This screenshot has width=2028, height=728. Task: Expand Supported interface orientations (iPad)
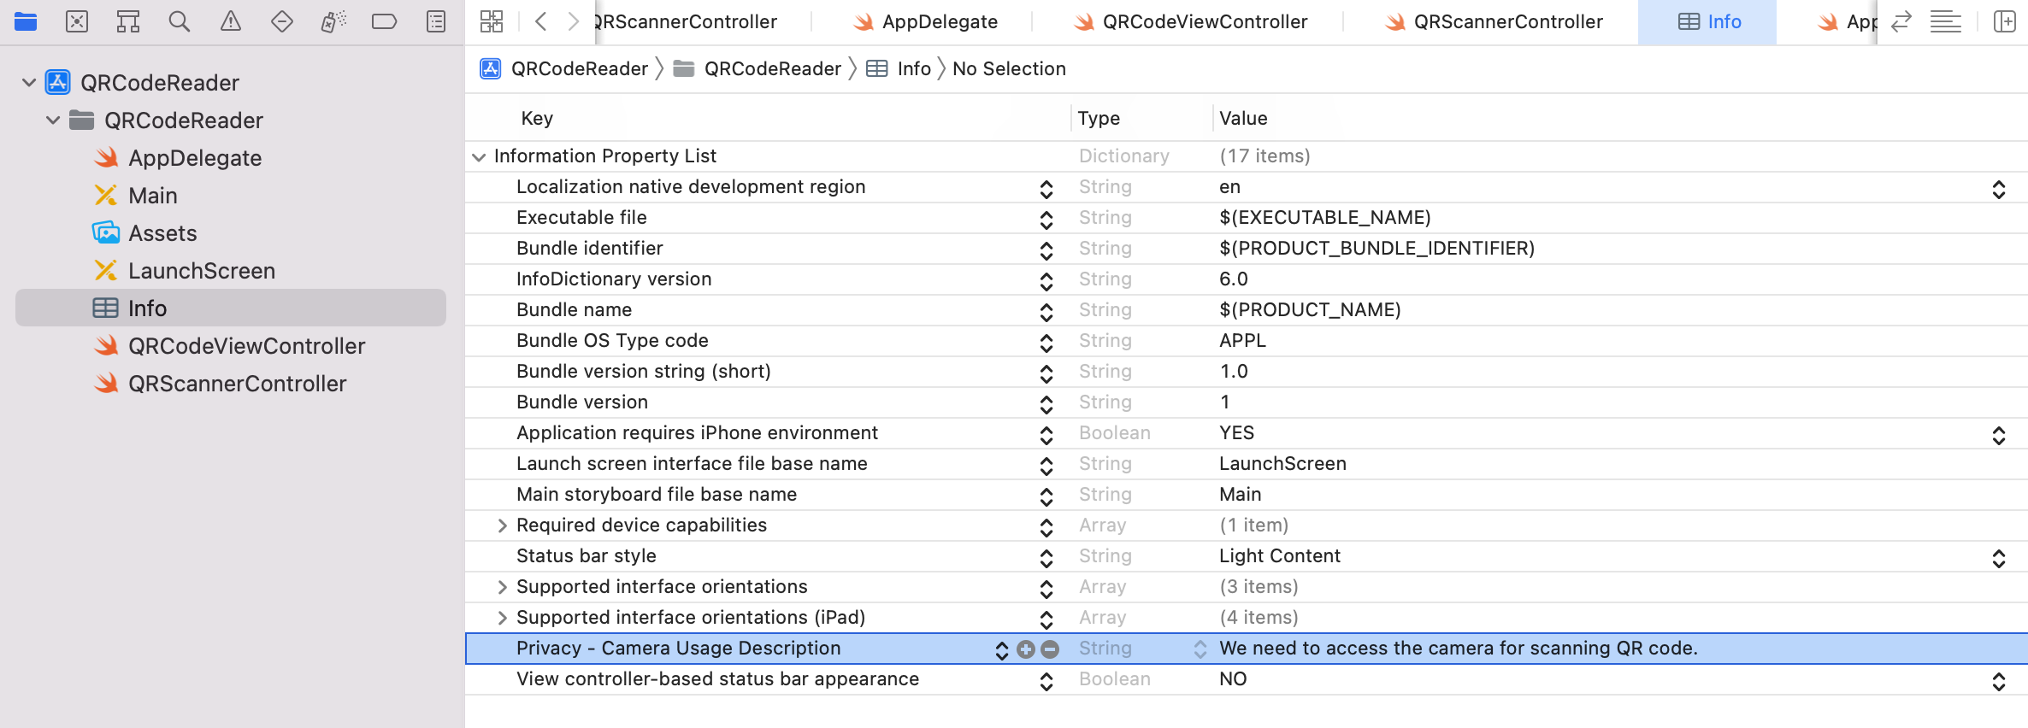click(503, 618)
